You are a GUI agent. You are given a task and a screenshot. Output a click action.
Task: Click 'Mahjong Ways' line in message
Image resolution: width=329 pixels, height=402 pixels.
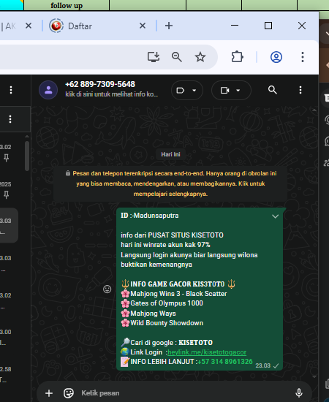pos(153,314)
